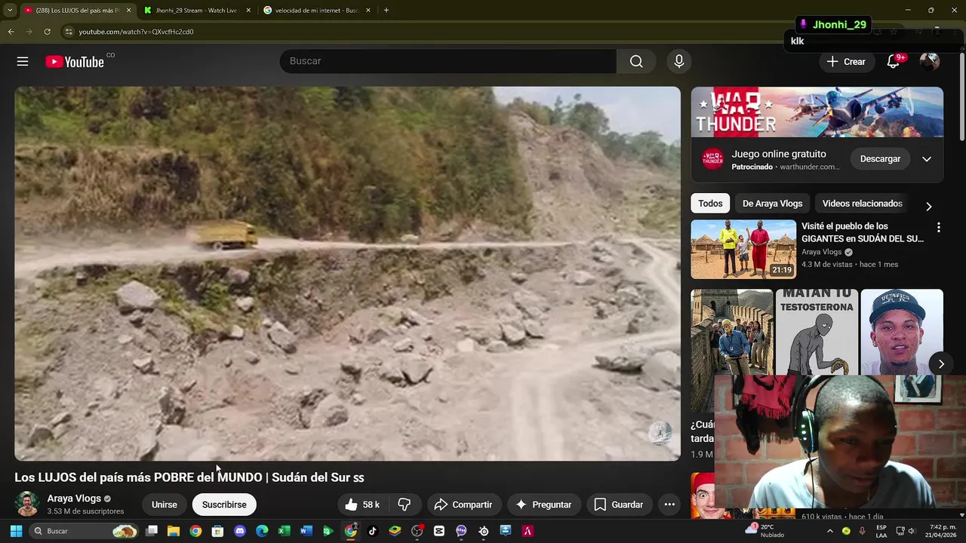Open Visité el pueblo de los GIGANTES title
This screenshot has width=966, height=543.
pyautogui.click(x=863, y=232)
